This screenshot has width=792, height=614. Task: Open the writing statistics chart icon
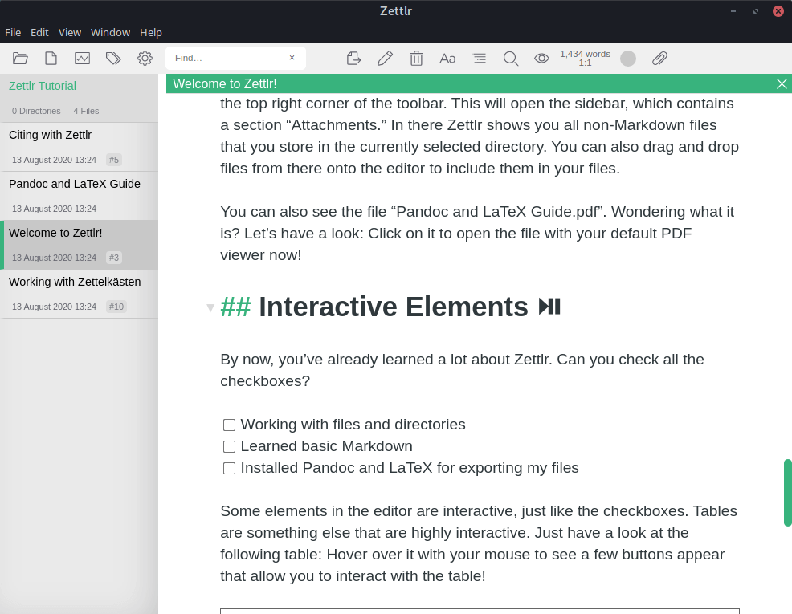pos(82,59)
